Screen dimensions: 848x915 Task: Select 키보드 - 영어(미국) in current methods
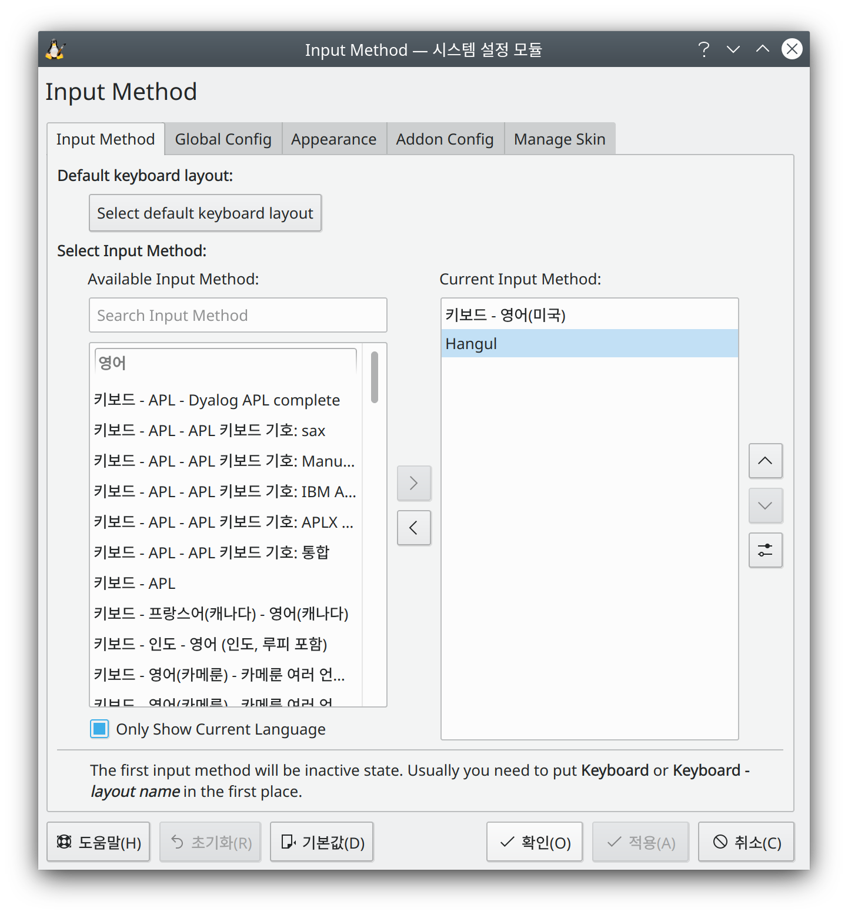point(590,315)
